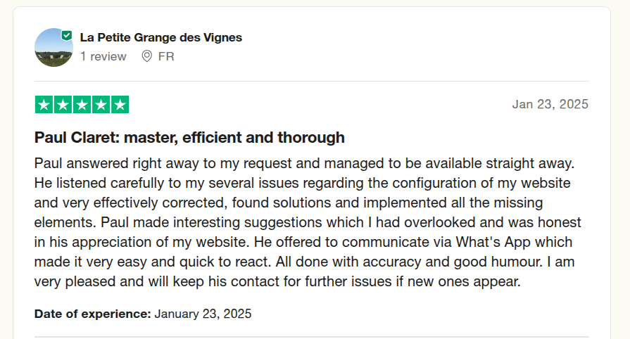Click the fourth green rating star
Screen dimensions: 630x339
[x=101, y=105]
